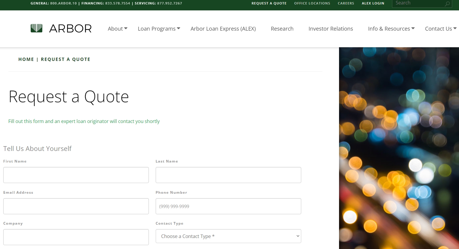Open Office Locations link
459x249 pixels.
pyautogui.click(x=312, y=3)
